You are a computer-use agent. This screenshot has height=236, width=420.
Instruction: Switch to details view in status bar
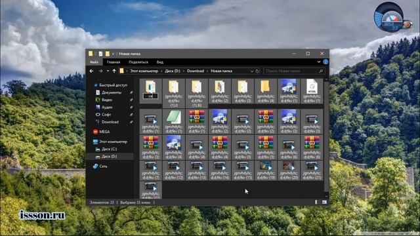pyautogui.click(x=316, y=203)
